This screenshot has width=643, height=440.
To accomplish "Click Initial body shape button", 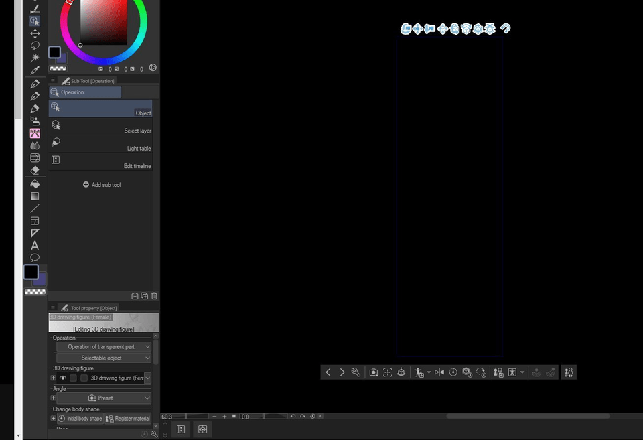I will [x=80, y=419].
